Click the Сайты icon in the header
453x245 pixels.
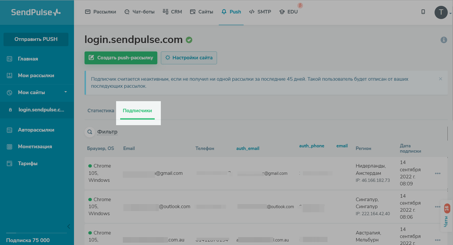(193, 12)
